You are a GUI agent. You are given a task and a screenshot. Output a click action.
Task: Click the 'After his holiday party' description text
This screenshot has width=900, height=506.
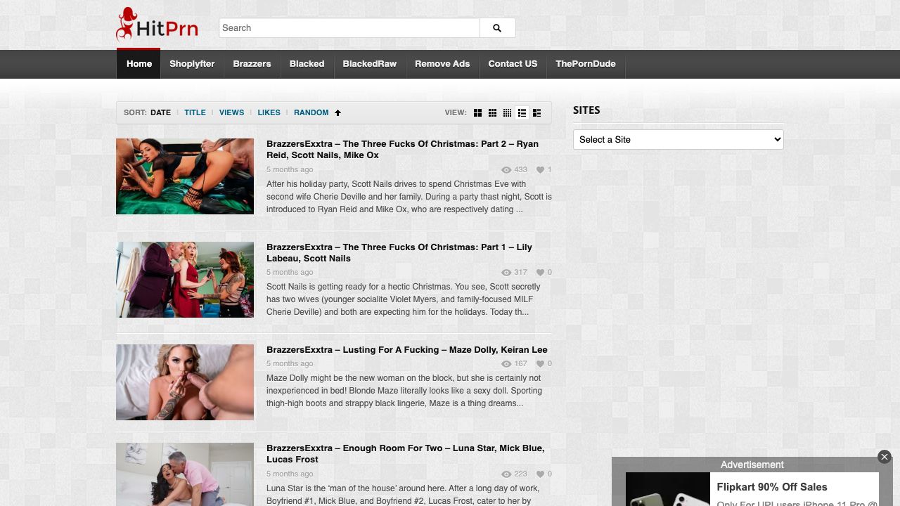coord(409,197)
